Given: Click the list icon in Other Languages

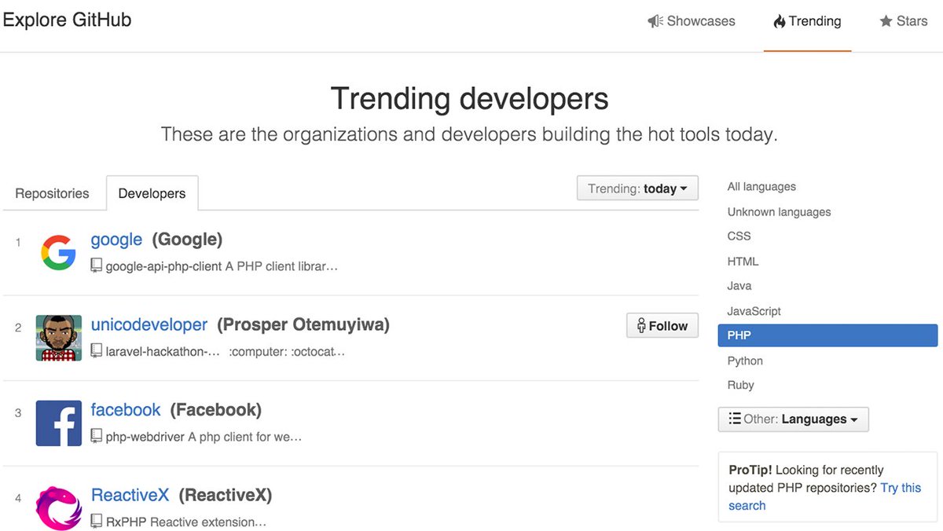Looking at the screenshot, I should click(x=735, y=419).
